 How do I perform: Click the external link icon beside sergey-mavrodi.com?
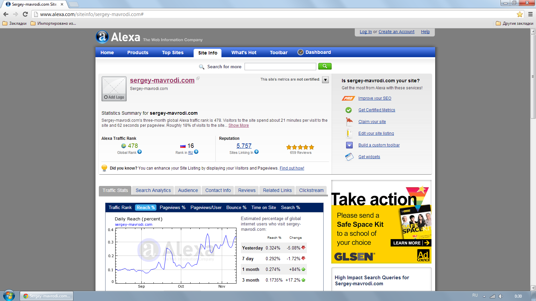point(198,78)
